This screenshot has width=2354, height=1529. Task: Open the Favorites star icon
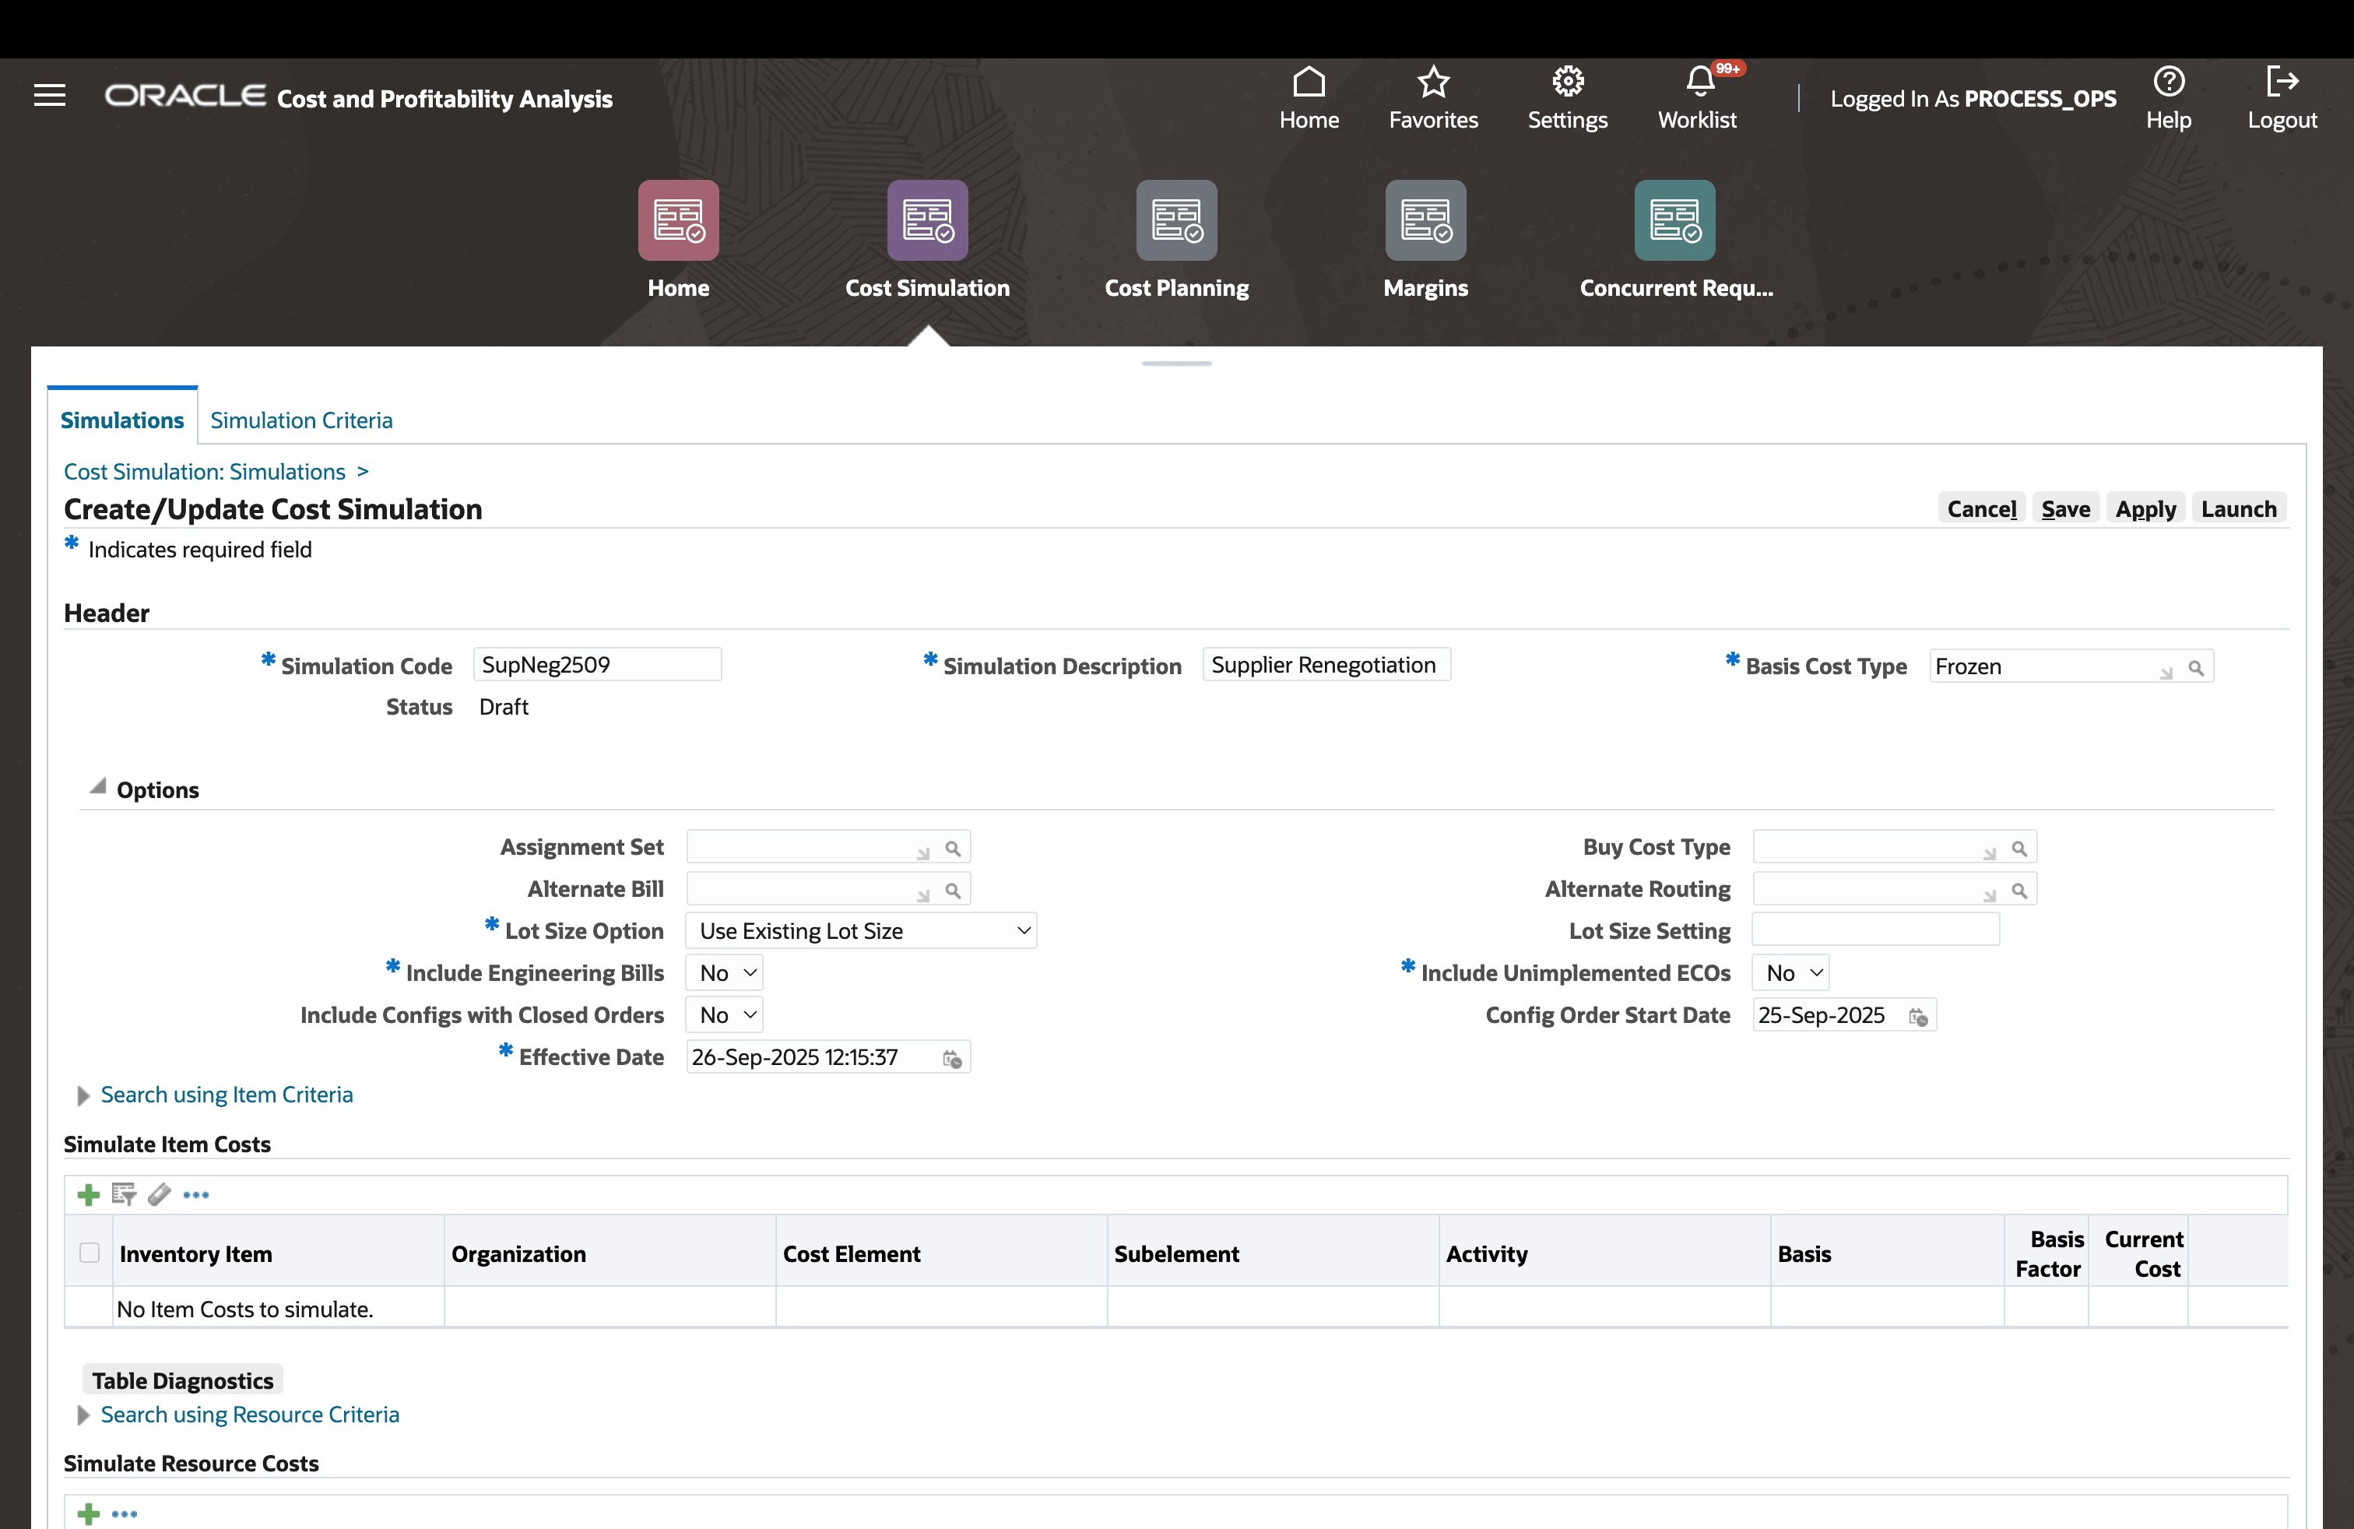click(1432, 82)
